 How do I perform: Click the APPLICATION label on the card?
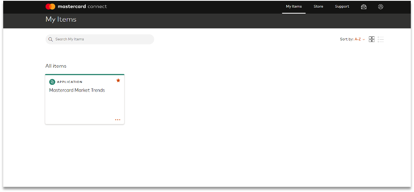[70, 82]
